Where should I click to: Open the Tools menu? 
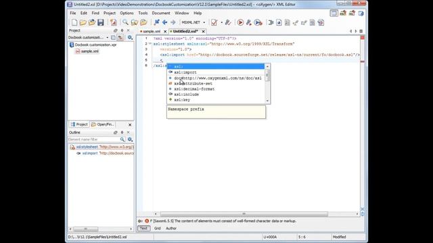click(143, 13)
